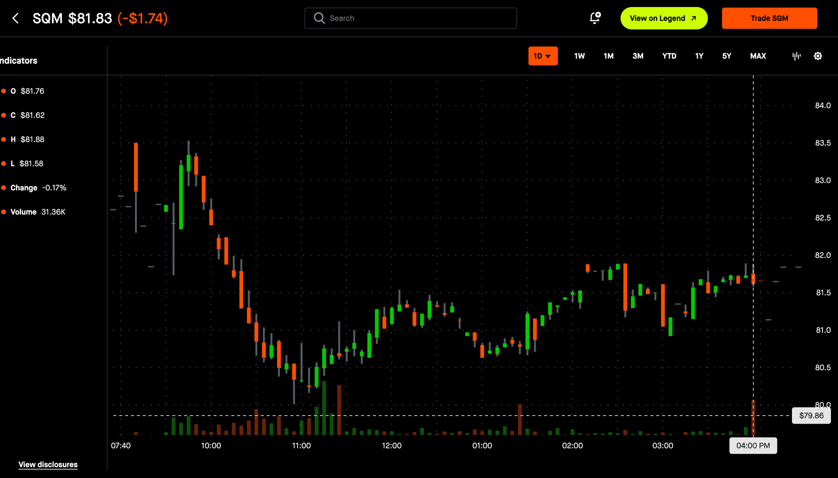The width and height of the screenshot is (838, 478).
Task: Select the 1M time range
Action: (608, 56)
